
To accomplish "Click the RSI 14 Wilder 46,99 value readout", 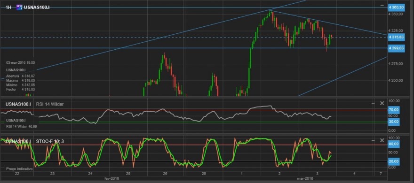I will tap(22, 126).
